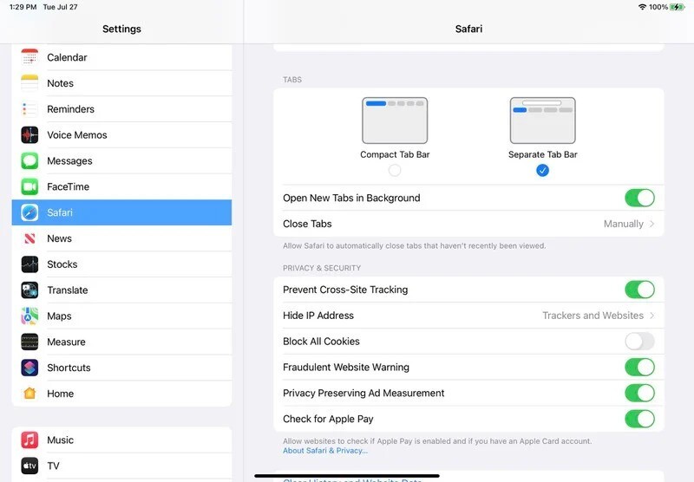
Task: Disable Open New Tabs in Background
Action: coord(639,198)
